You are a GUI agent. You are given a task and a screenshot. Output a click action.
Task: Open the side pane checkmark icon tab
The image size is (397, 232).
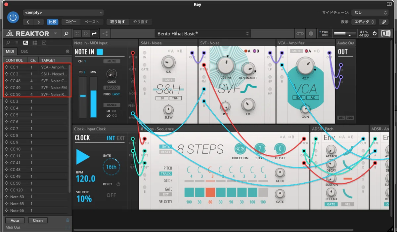(x=44, y=43)
